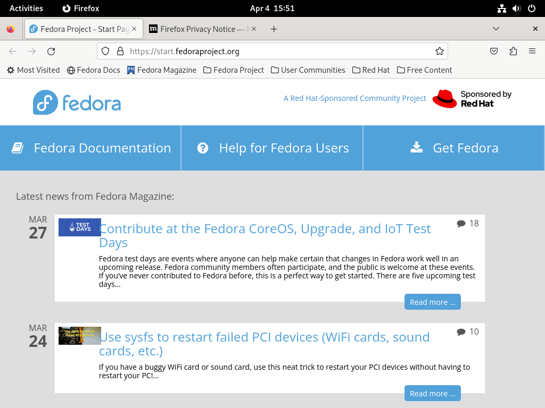Open Fedora Docs bookmark
The image size is (545, 408).
(94, 70)
